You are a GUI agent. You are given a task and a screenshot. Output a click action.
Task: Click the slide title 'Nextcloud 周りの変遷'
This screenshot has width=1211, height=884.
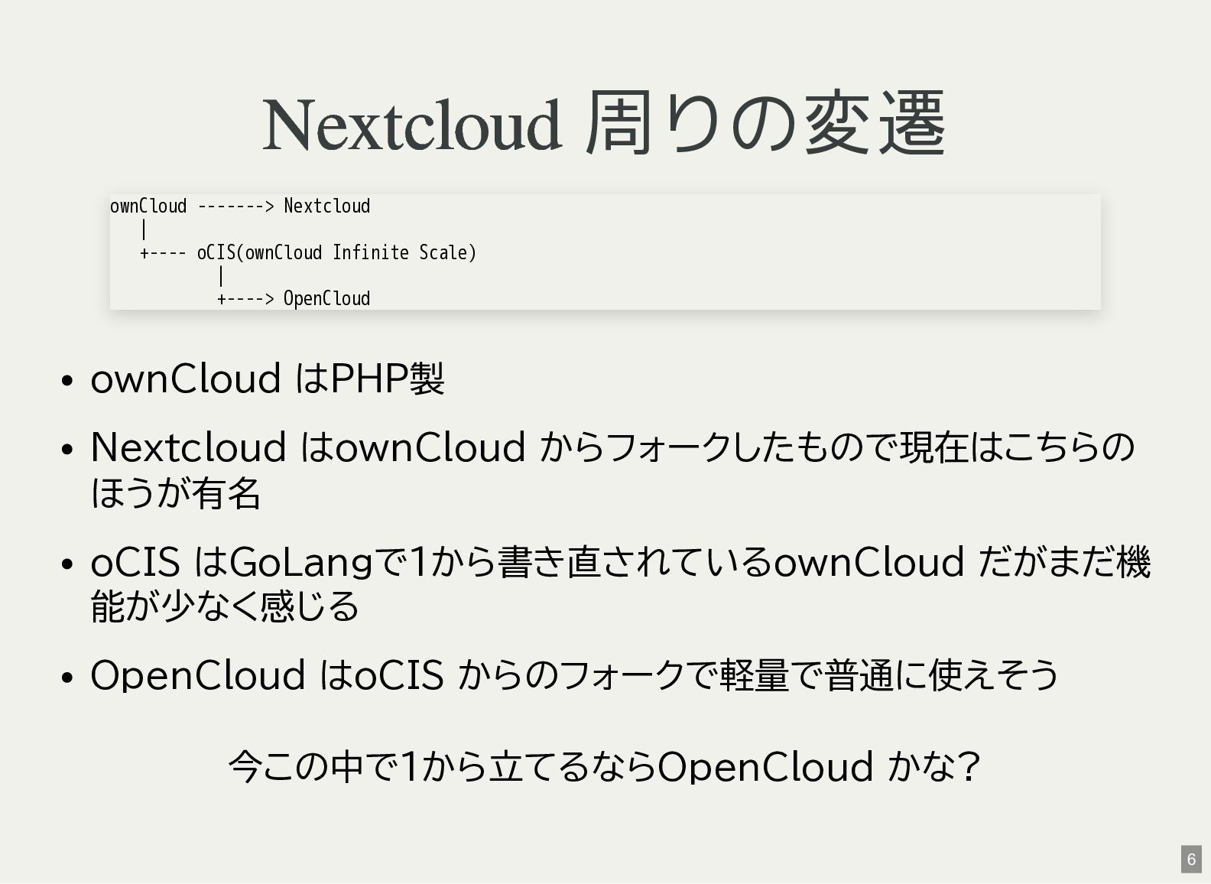click(605, 122)
